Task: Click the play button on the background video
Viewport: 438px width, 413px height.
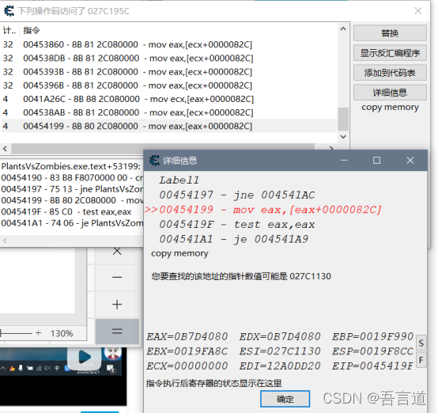Action: click(84, 357)
